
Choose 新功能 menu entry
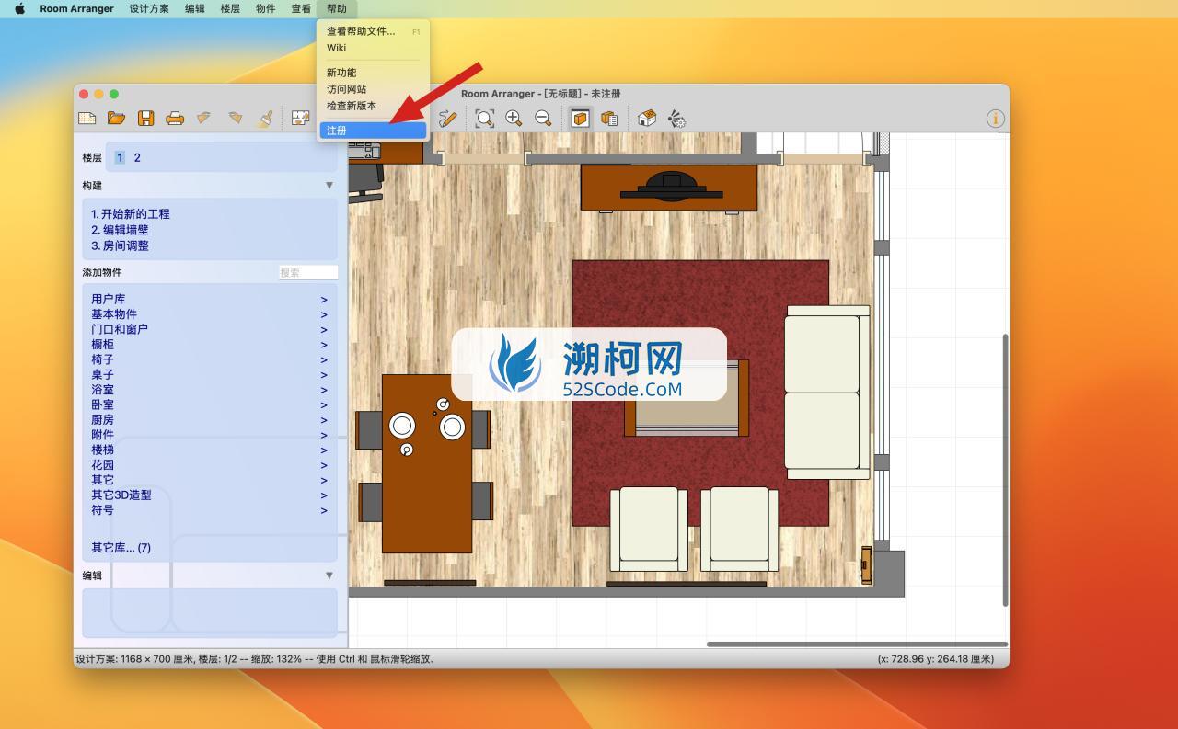coord(373,73)
